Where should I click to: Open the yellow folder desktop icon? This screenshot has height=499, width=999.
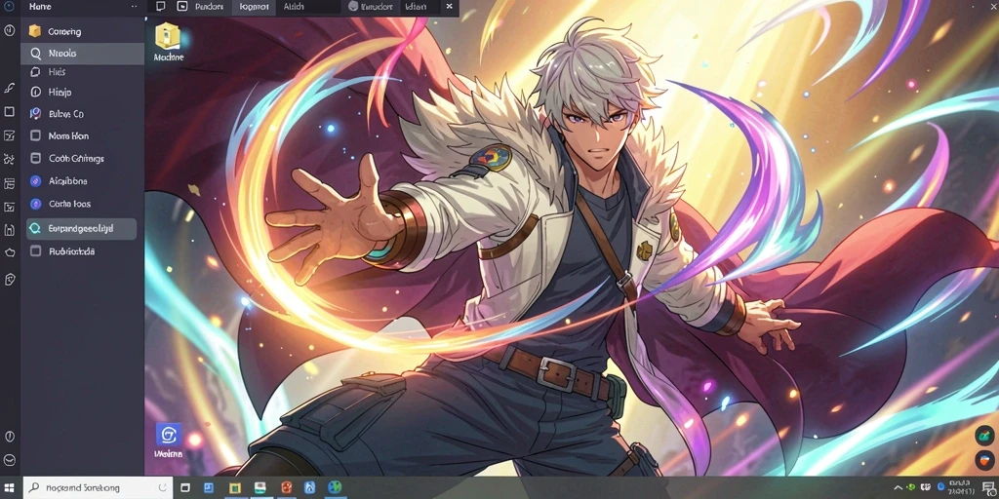(x=168, y=42)
